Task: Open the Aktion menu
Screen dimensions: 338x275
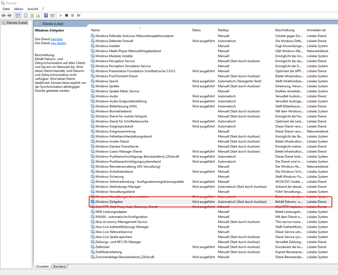Action: click(x=18, y=9)
